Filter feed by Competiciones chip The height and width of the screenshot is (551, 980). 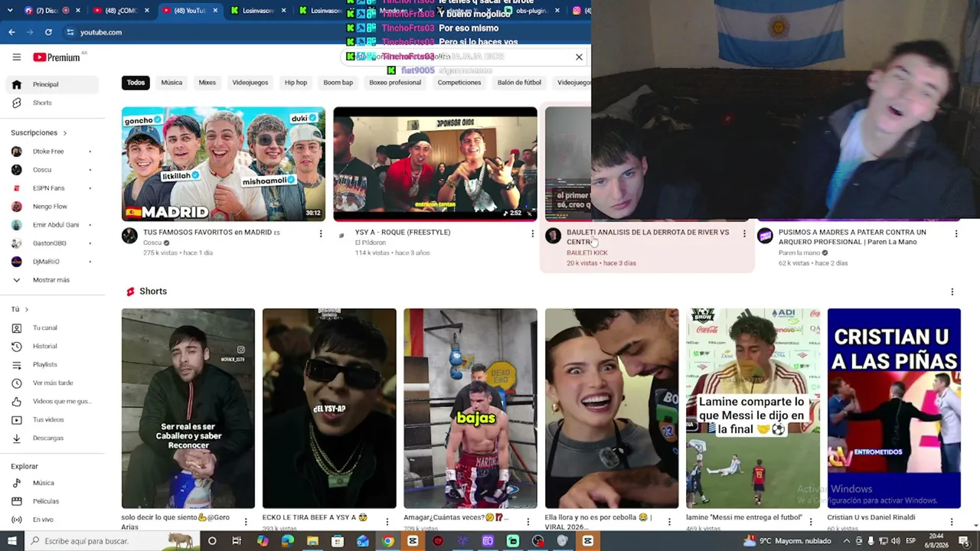[x=459, y=83]
